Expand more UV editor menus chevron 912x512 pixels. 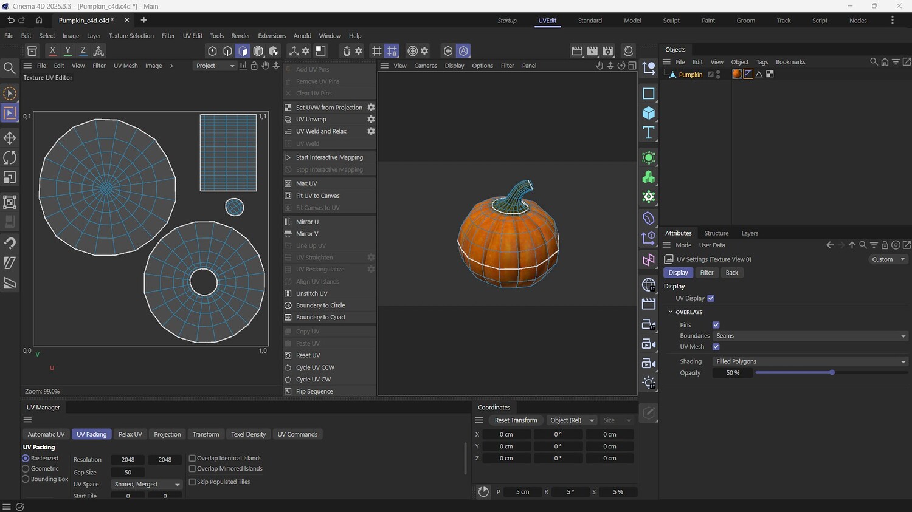(x=171, y=66)
